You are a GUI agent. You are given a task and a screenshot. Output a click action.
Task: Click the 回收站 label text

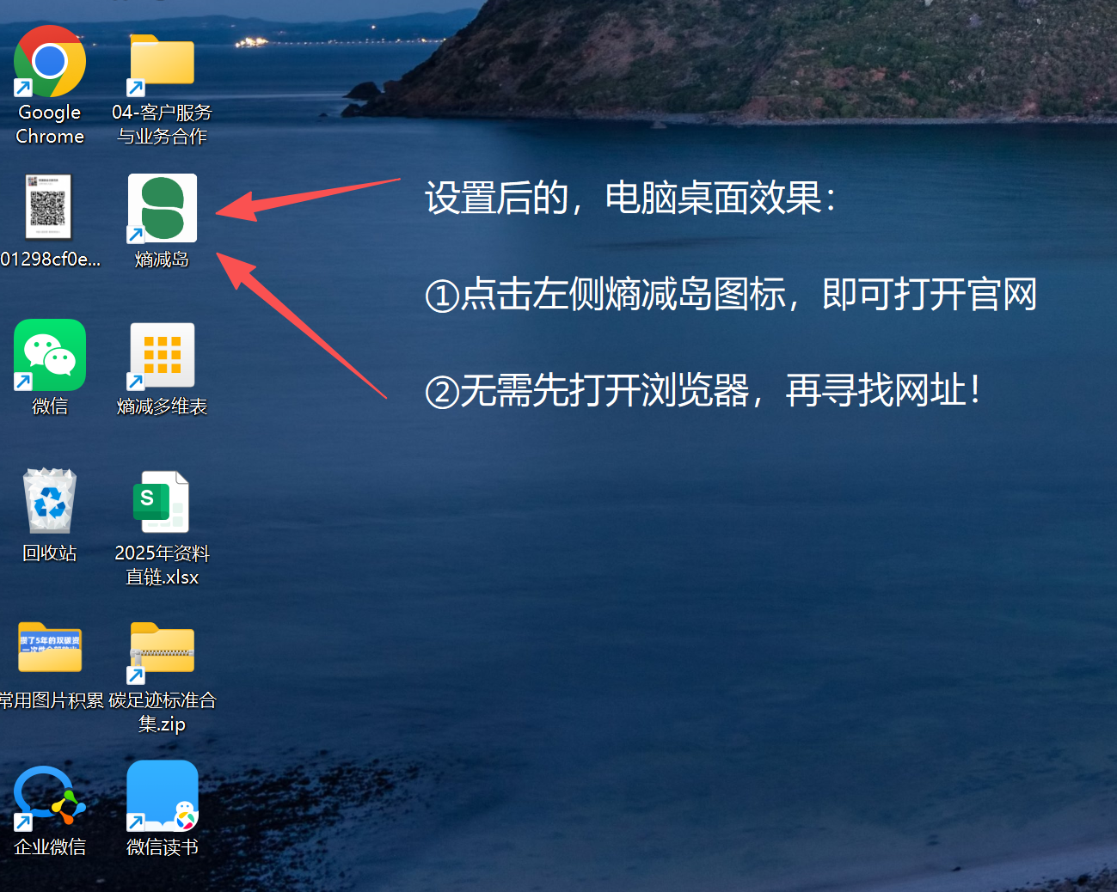tap(49, 553)
